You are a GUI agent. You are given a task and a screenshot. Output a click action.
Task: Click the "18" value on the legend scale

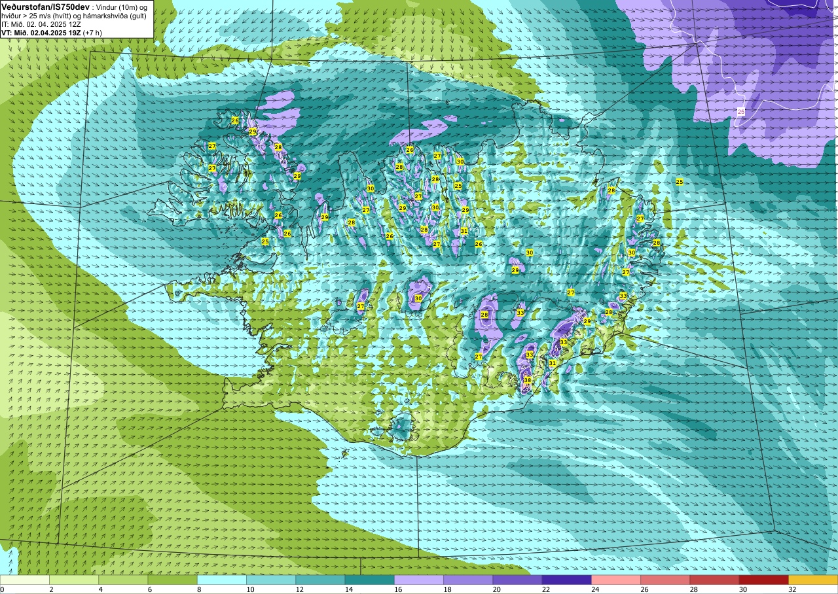(447, 589)
